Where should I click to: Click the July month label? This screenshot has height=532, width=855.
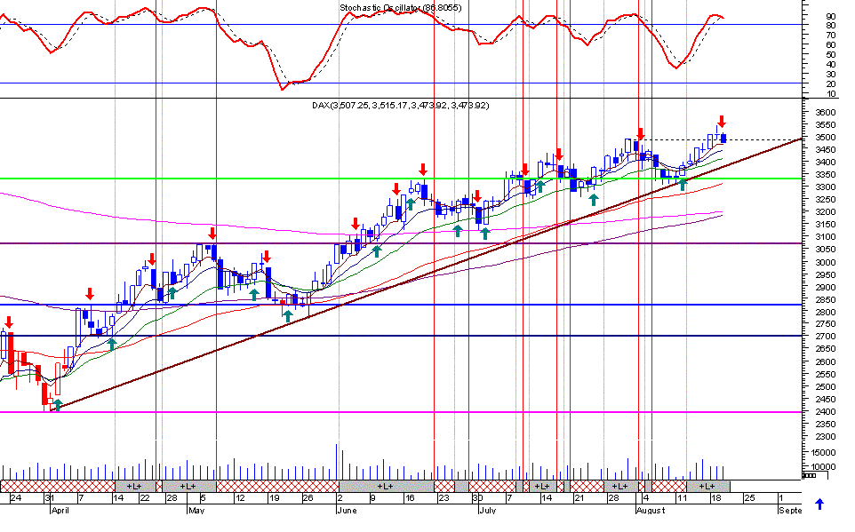point(487,510)
